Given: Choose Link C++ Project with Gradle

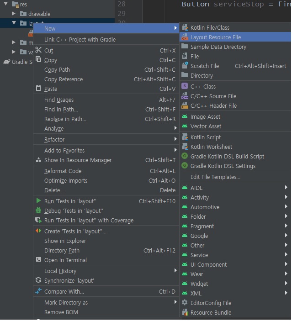Looking at the screenshot, I should (x=106, y=39).
